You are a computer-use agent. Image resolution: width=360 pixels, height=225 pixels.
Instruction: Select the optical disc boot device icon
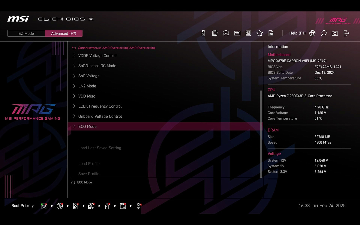coord(60,206)
